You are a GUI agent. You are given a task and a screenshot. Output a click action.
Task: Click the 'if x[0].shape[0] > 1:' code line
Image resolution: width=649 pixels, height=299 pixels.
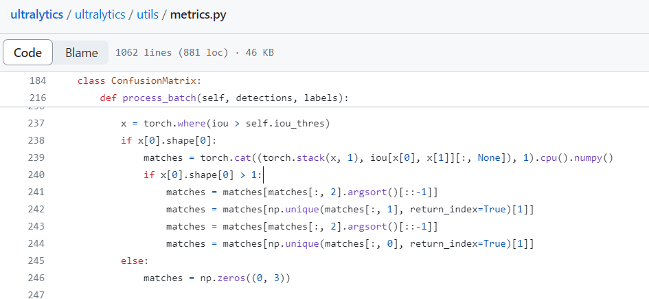(203, 175)
